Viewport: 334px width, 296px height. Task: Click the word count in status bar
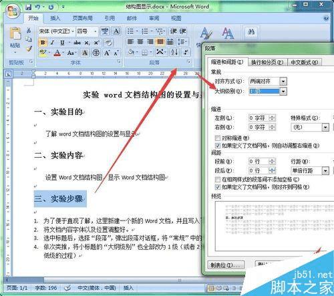click(46, 288)
